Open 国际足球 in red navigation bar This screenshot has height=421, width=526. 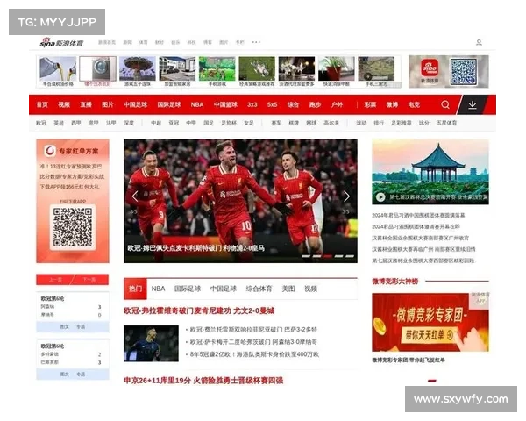(169, 104)
